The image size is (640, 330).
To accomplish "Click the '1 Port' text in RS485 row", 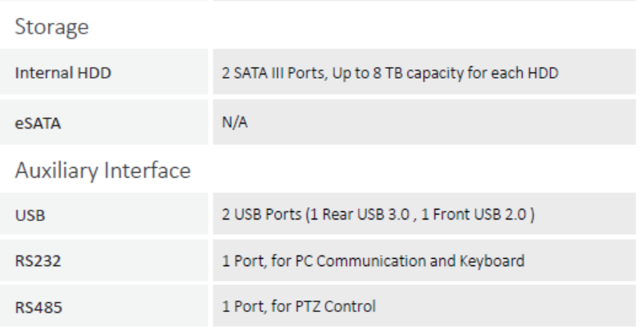I will click(x=243, y=306).
